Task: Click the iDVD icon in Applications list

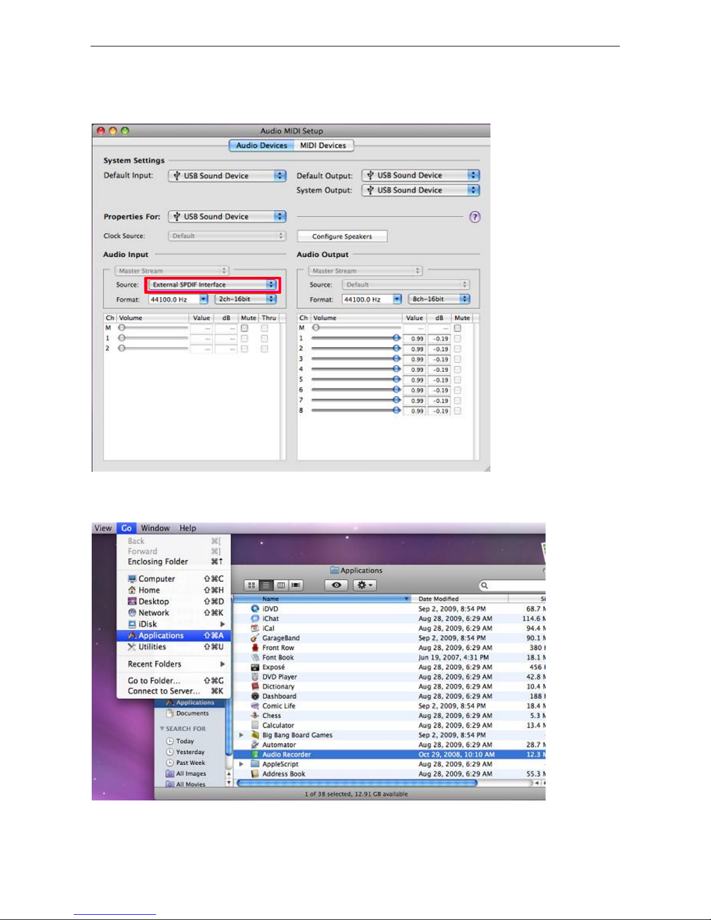Action: [255, 609]
